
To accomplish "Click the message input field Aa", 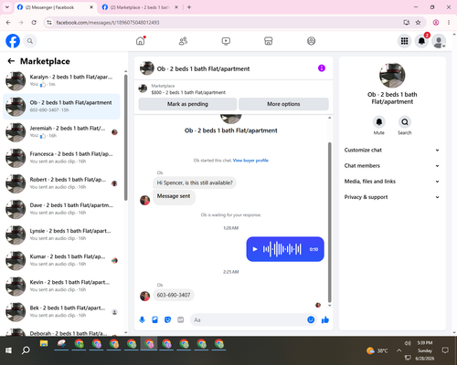I will point(249,319).
